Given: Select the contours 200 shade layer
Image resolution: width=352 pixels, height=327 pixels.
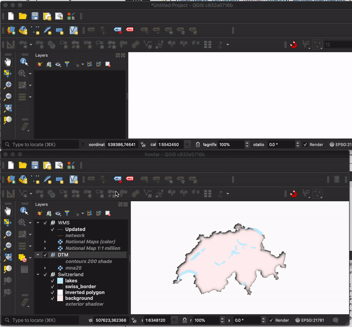Looking at the screenshot, I should [88, 261].
